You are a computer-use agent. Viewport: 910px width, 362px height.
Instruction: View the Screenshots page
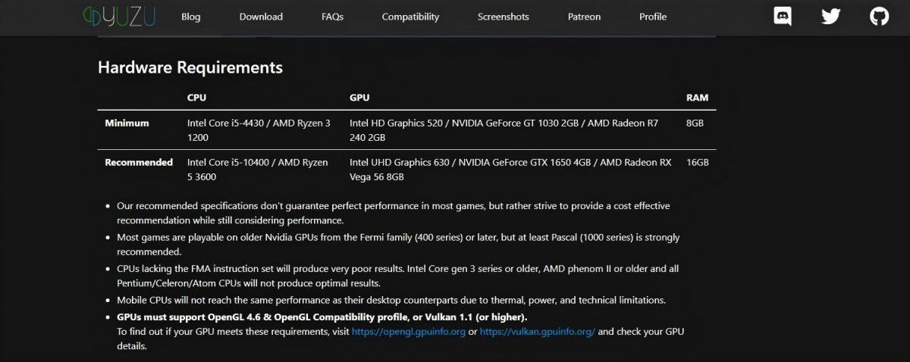504,17
